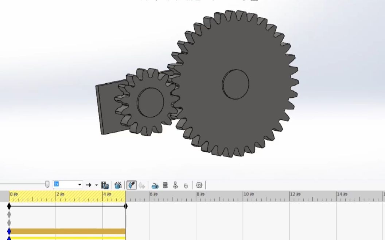
Task: Add a Motor to the mechanism
Action: click(x=155, y=185)
